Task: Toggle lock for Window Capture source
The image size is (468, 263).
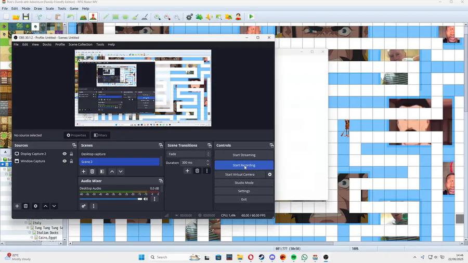Action: pos(71,161)
